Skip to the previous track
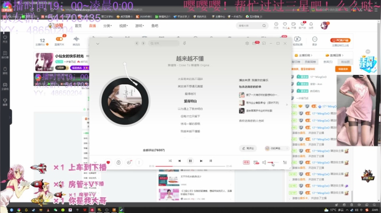This screenshot has width=381, height=213. pos(179,161)
